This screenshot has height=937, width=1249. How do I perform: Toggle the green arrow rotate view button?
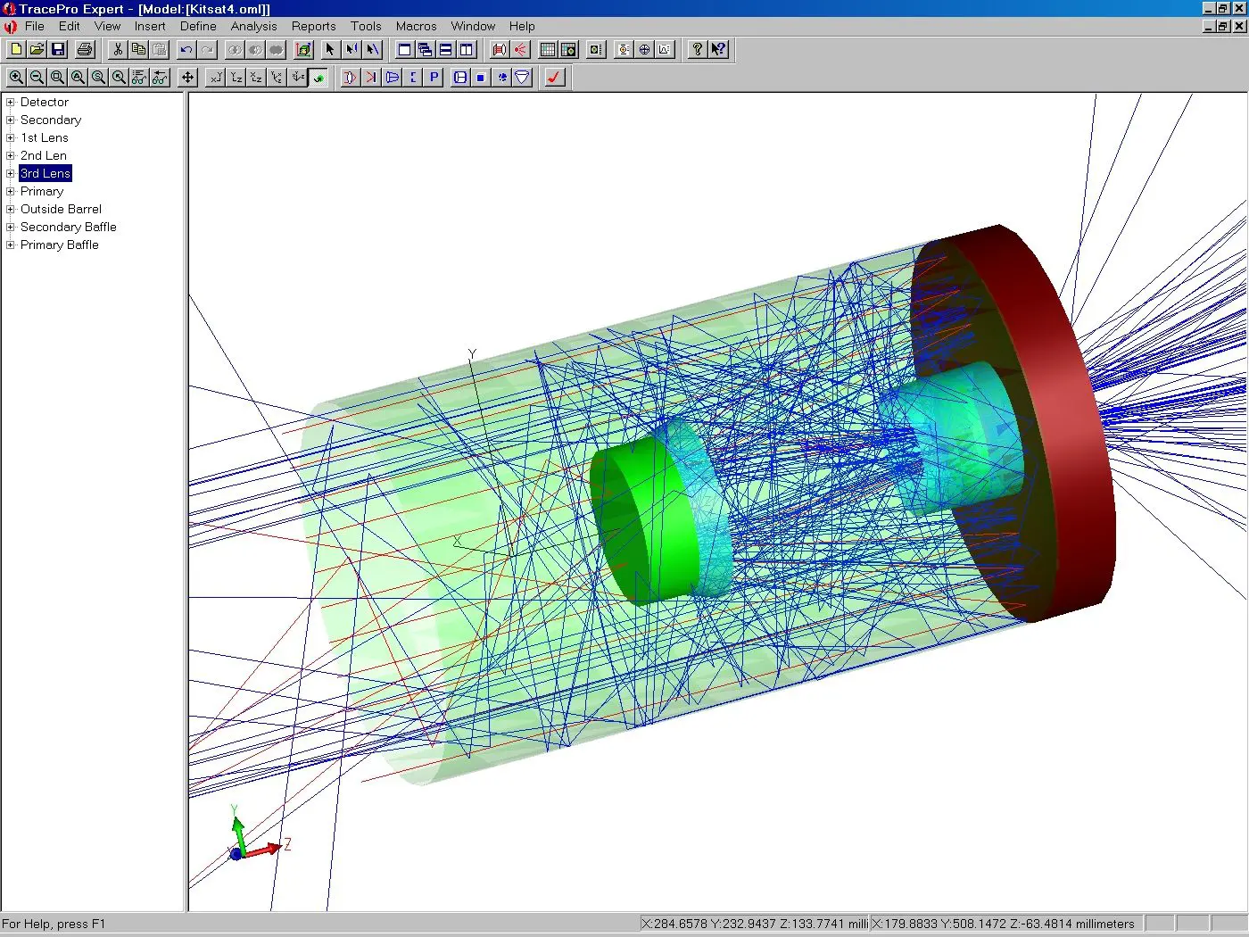tap(318, 78)
